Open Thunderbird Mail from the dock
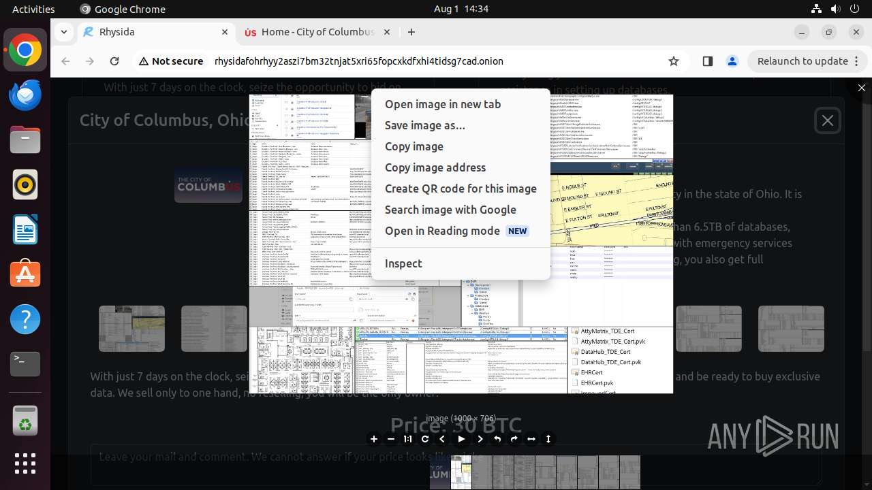Image resolution: width=872 pixels, height=490 pixels. click(x=25, y=95)
